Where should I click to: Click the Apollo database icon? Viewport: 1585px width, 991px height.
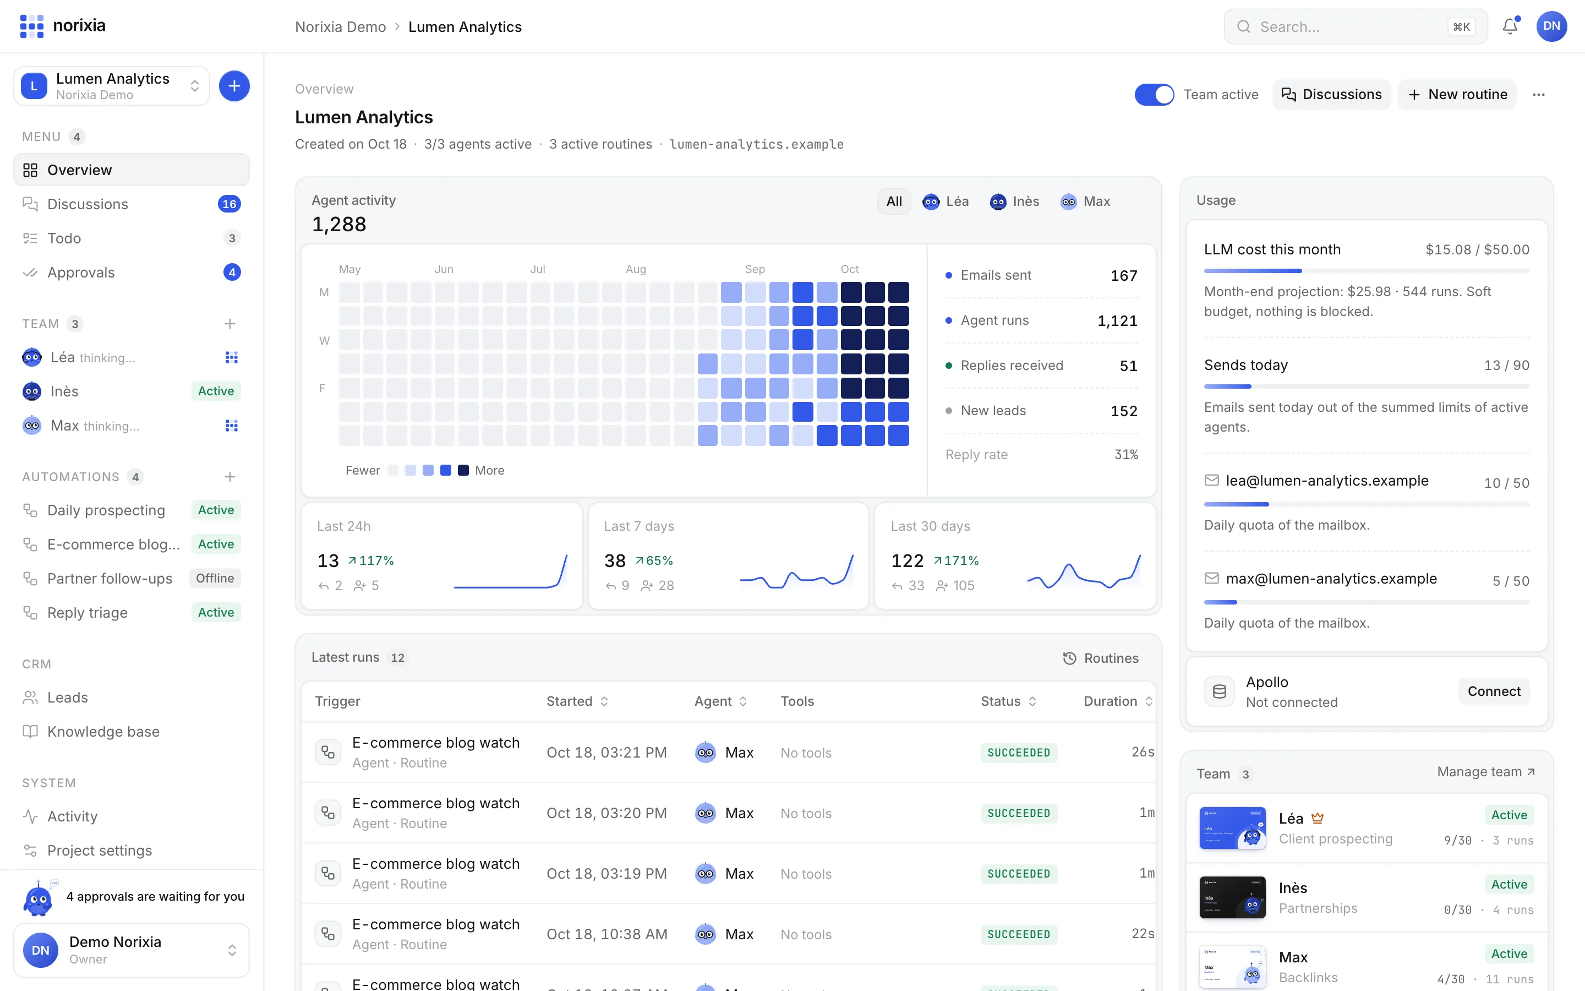click(1219, 691)
